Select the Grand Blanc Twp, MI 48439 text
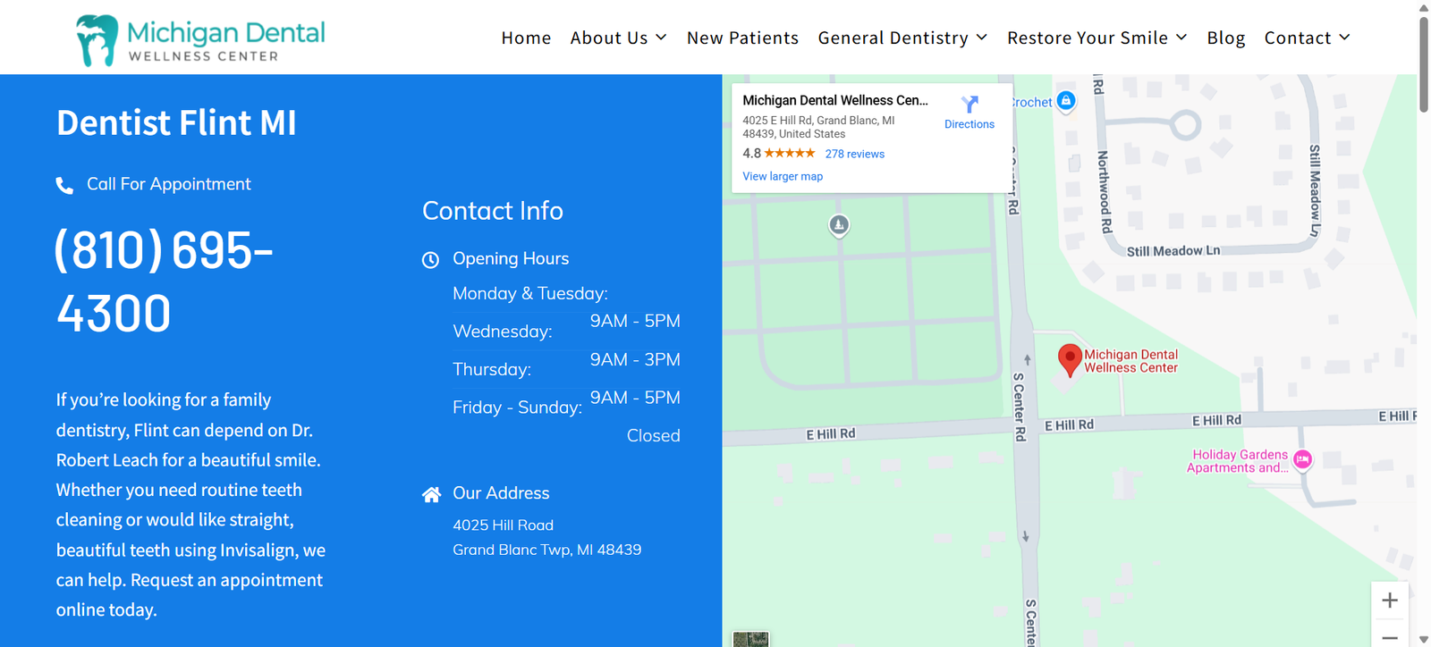1431x647 pixels. 546,550
